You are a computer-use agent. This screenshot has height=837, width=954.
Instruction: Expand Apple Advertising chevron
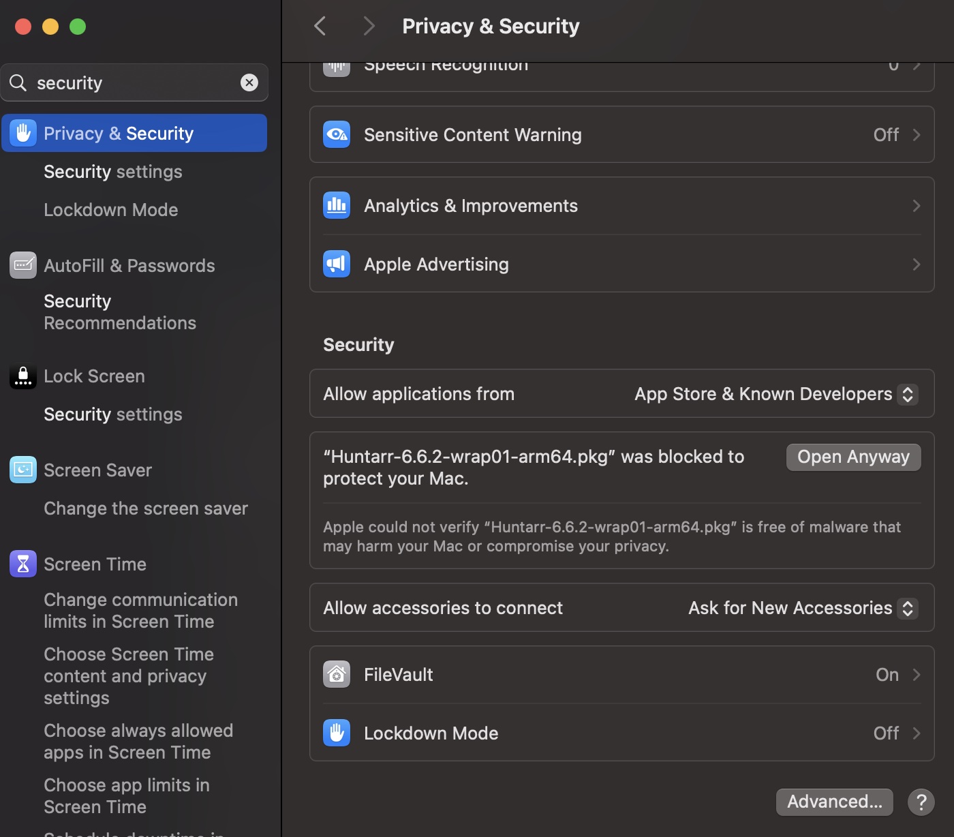[x=917, y=264]
